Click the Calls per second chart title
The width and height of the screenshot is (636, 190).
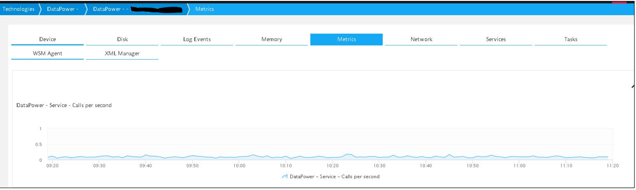pyautogui.click(x=64, y=105)
